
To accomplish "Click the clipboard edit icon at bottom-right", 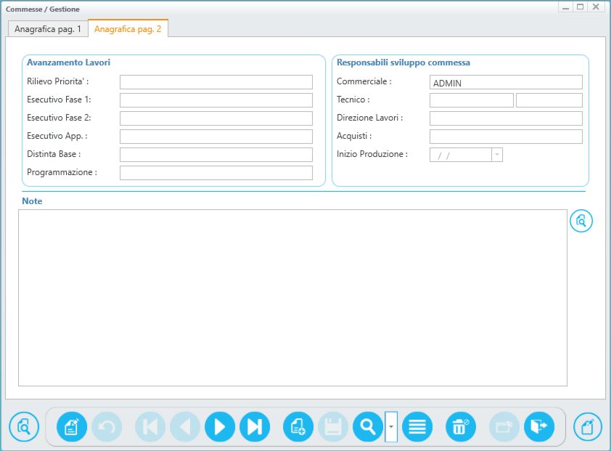I will coord(588,426).
